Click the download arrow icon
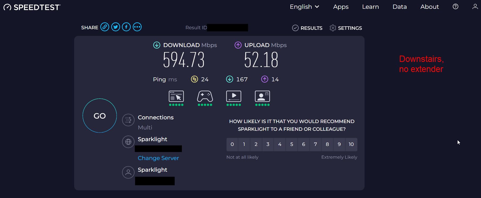 (157, 45)
